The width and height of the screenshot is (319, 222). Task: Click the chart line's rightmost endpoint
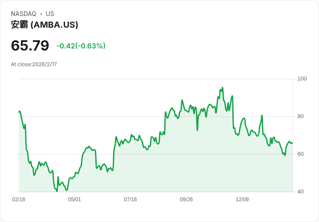click(292, 143)
